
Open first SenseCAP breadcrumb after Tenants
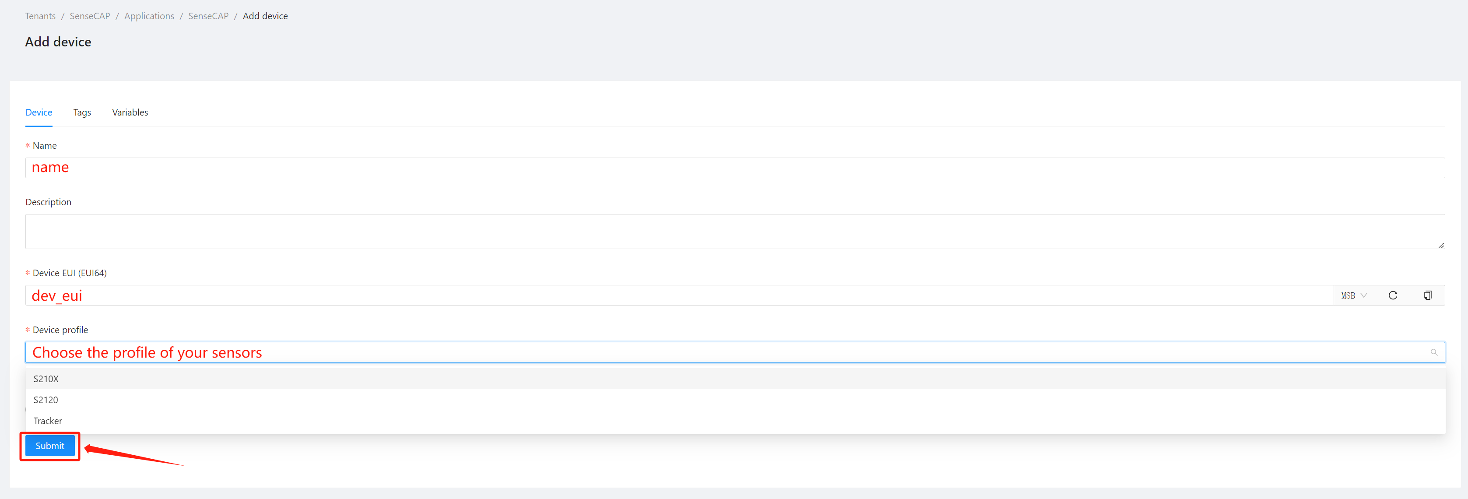pos(90,16)
